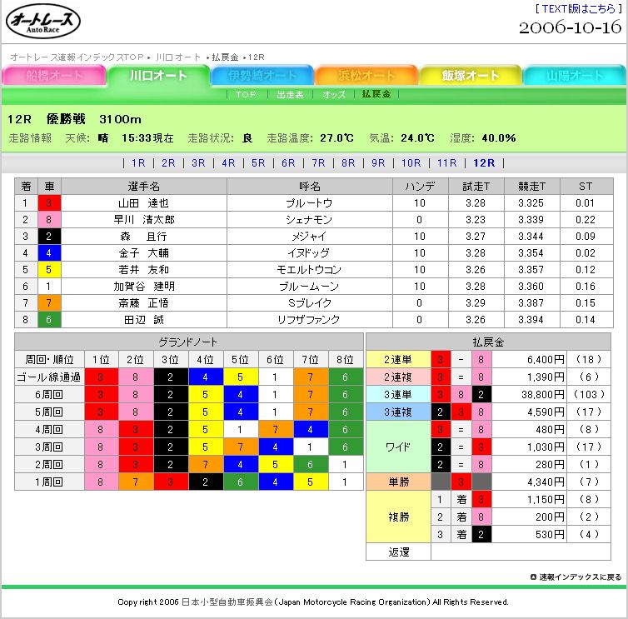Image resolution: width=628 pixels, height=619 pixels.
Task: Go to race 5R
Action: (x=258, y=163)
